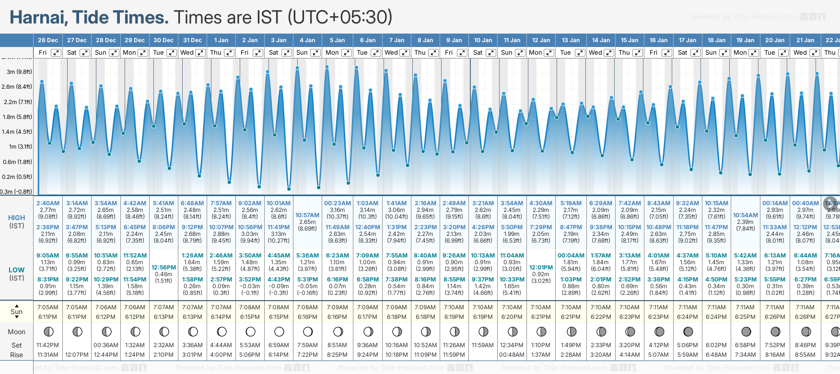Expand the Thu 1 Jan column

229,53
